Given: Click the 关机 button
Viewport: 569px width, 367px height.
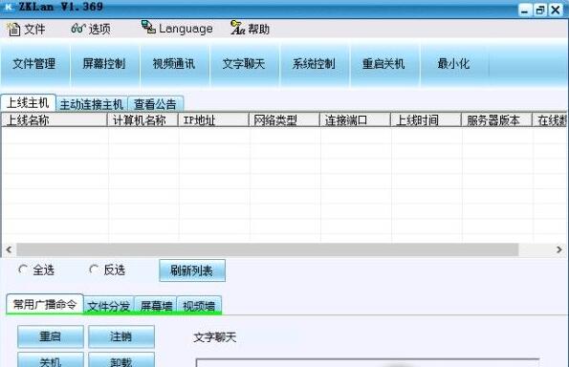Looking at the screenshot, I should (51, 359).
